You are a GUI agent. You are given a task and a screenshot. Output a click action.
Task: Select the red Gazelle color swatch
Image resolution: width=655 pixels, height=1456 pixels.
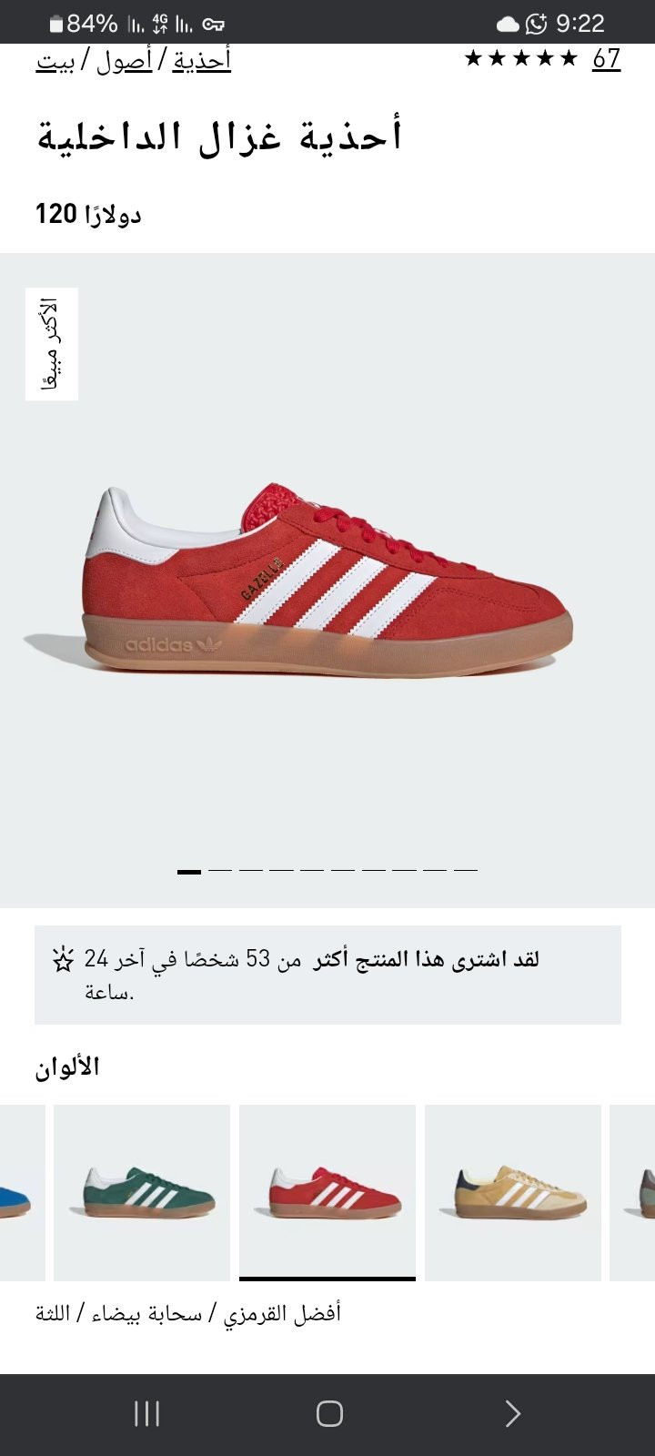coord(327,1192)
